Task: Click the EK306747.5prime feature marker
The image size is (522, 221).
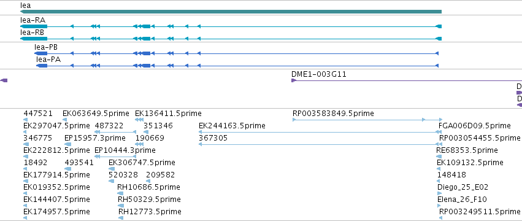Action: (112, 169)
